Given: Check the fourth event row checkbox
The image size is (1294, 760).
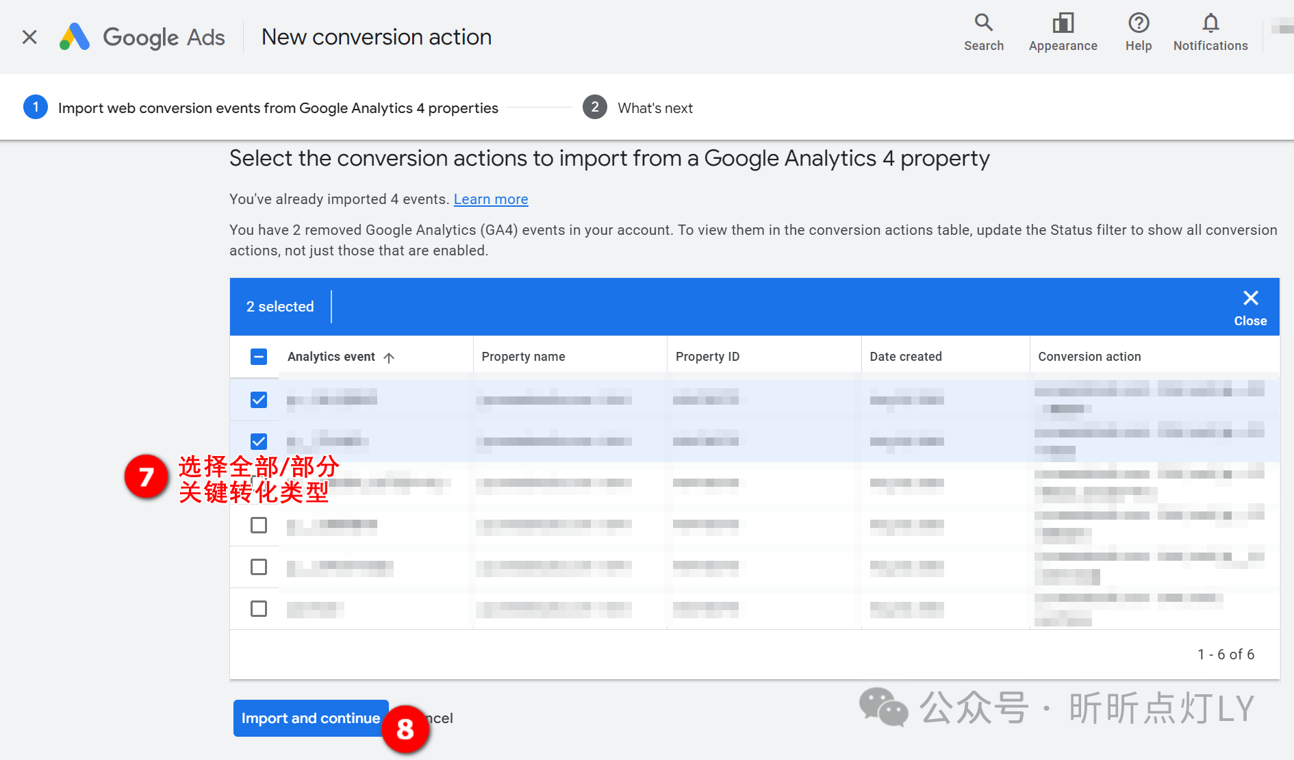Looking at the screenshot, I should [x=258, y=525].
